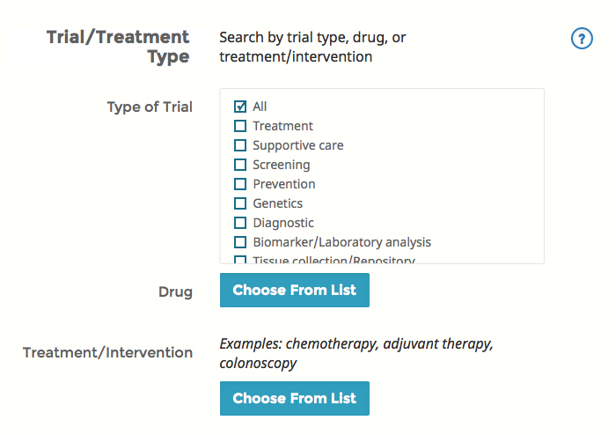Click the Diagnostic label text

(282, 223)
